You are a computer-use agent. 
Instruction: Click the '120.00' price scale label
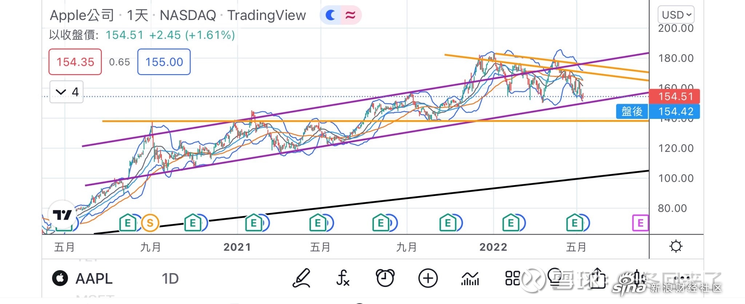676,148
